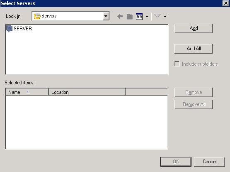Click the OK button
The image size is (230, 172).
[176, 162]
